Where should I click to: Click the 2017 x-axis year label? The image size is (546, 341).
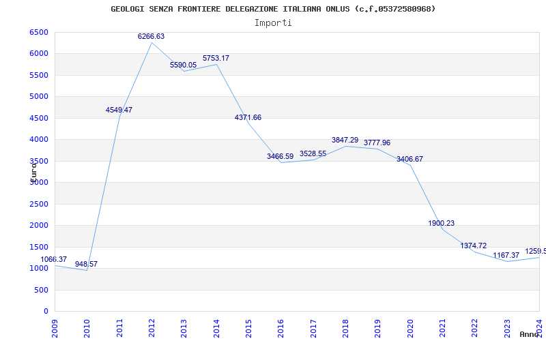coord(313,328)
